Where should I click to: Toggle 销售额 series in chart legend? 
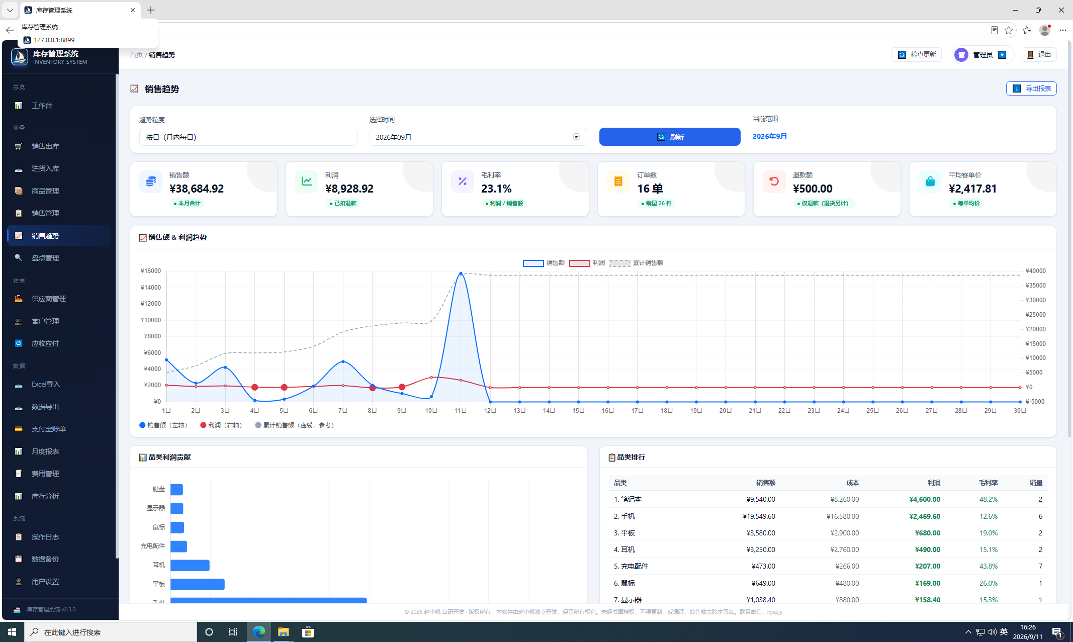(x=544, y=263)
